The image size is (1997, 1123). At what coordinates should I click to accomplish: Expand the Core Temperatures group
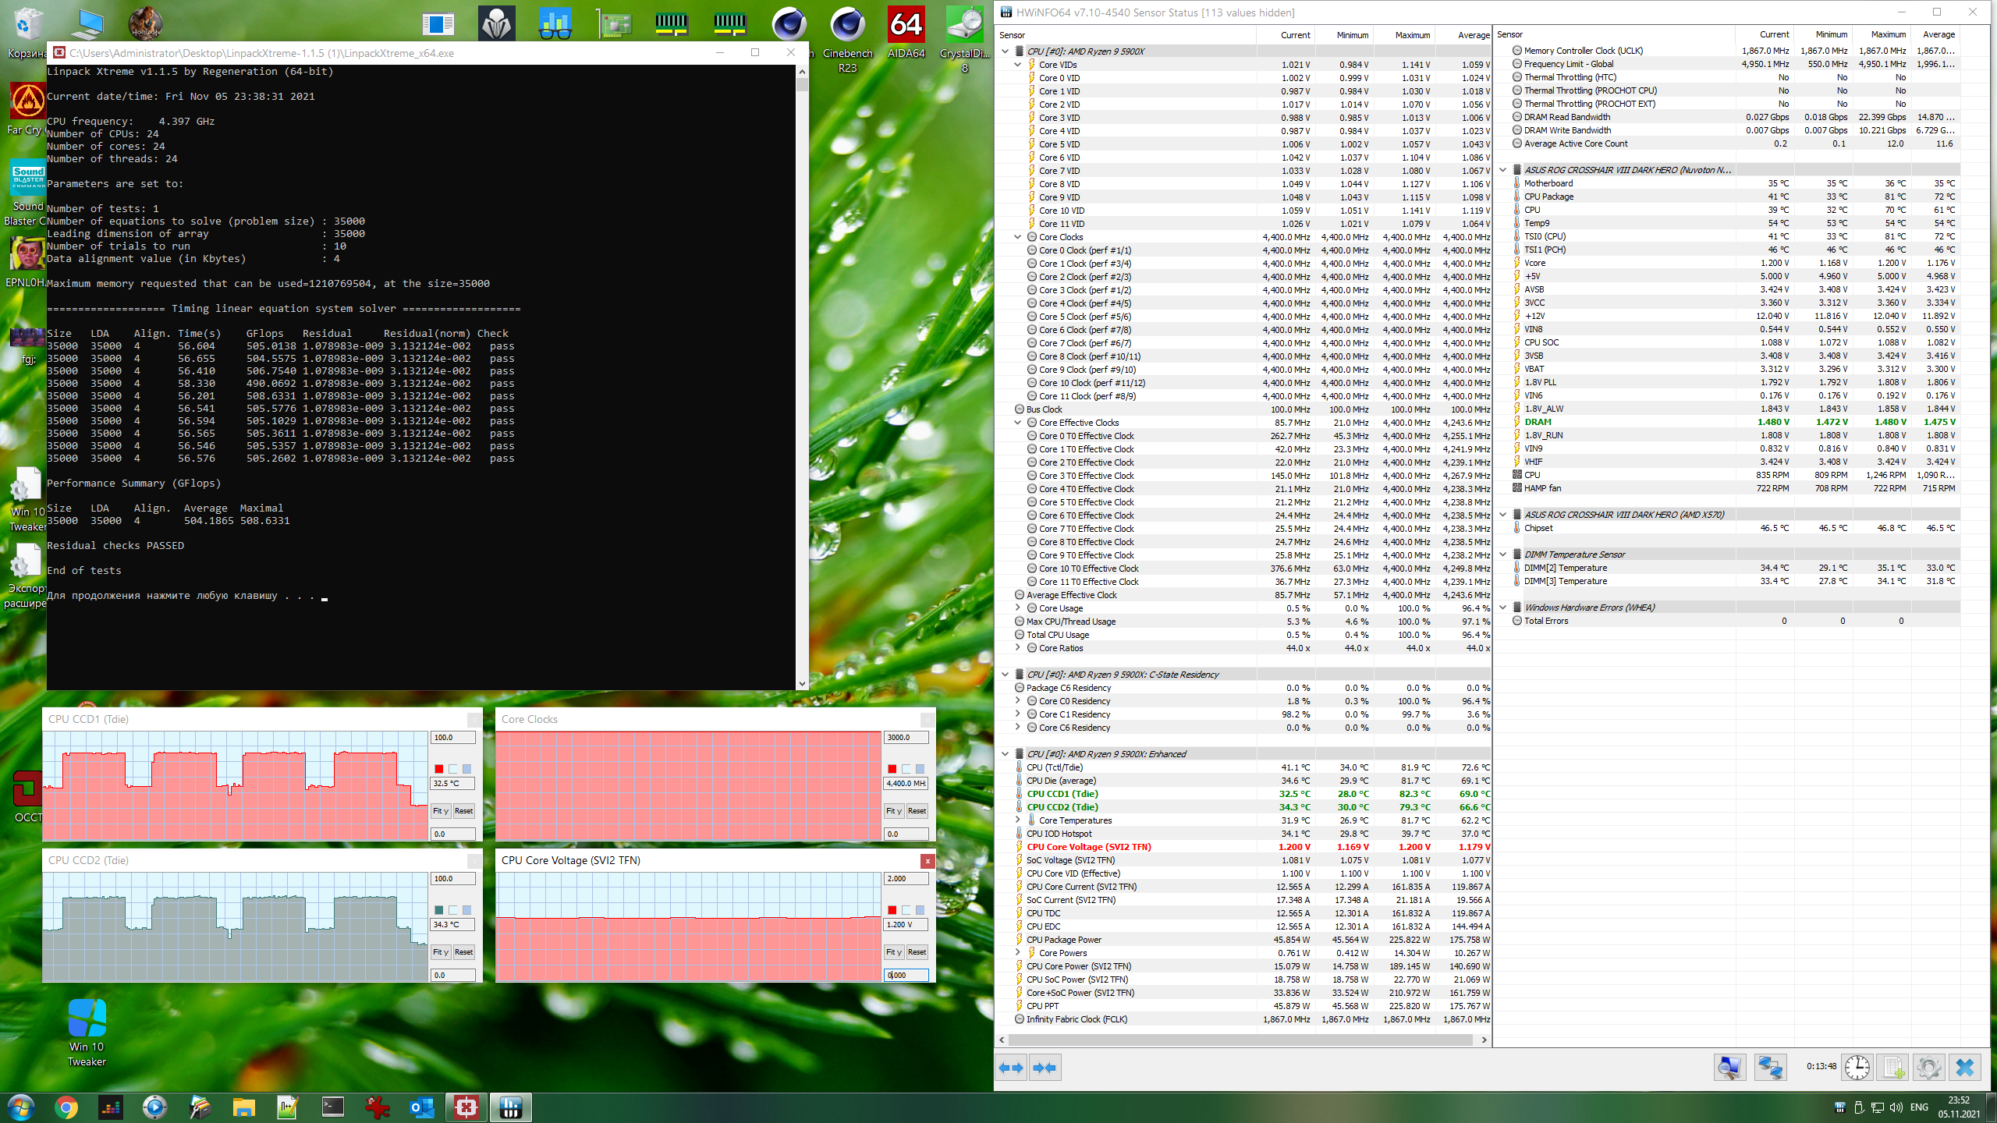tap(1017, 820)
